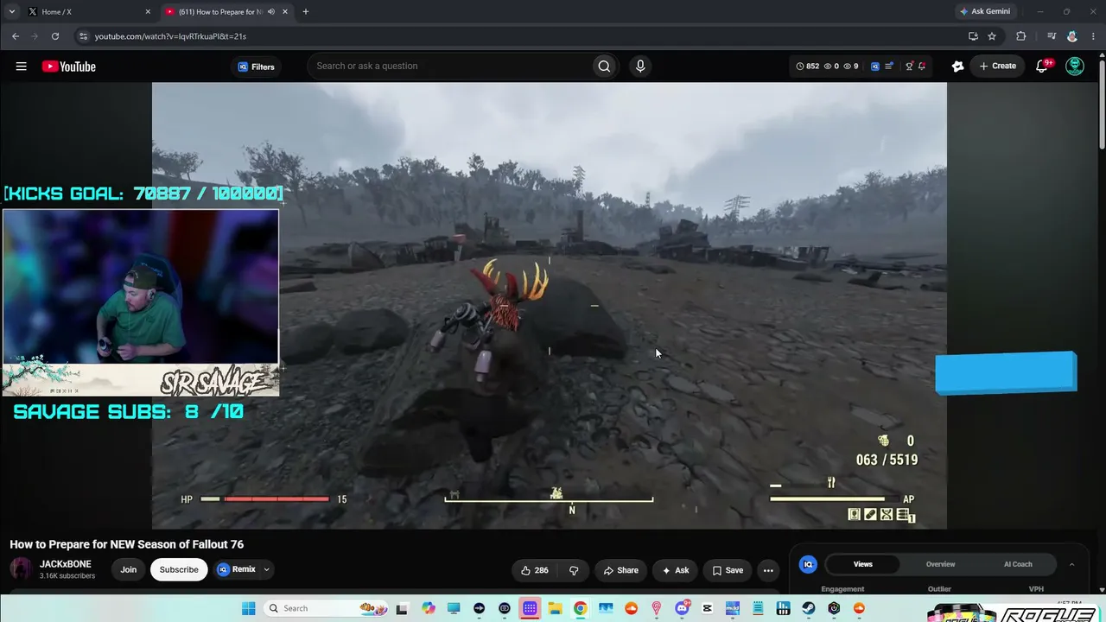Open YouTube notifications bell

tap(1043, 67)
